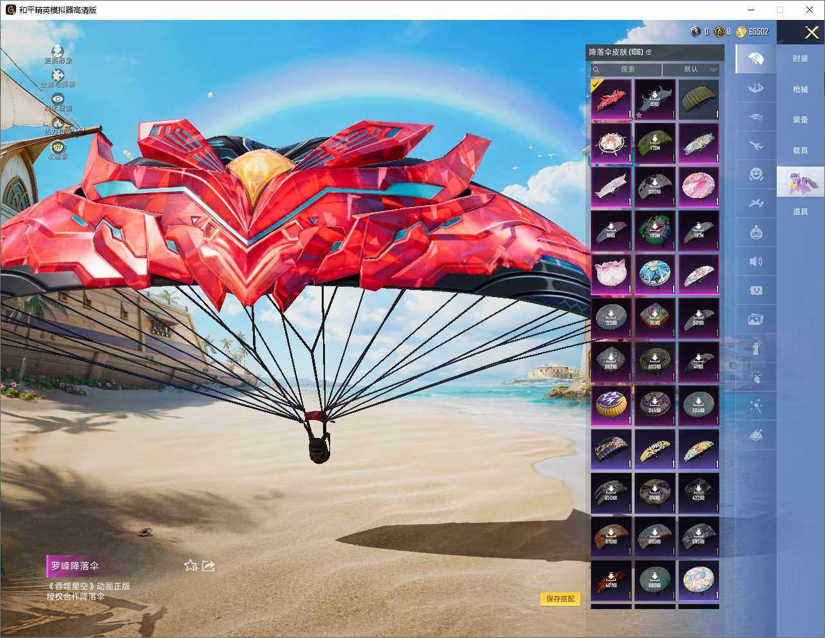Screen dimensions: 825x638
Task: Select the airplane category icon
Action: 755,146
